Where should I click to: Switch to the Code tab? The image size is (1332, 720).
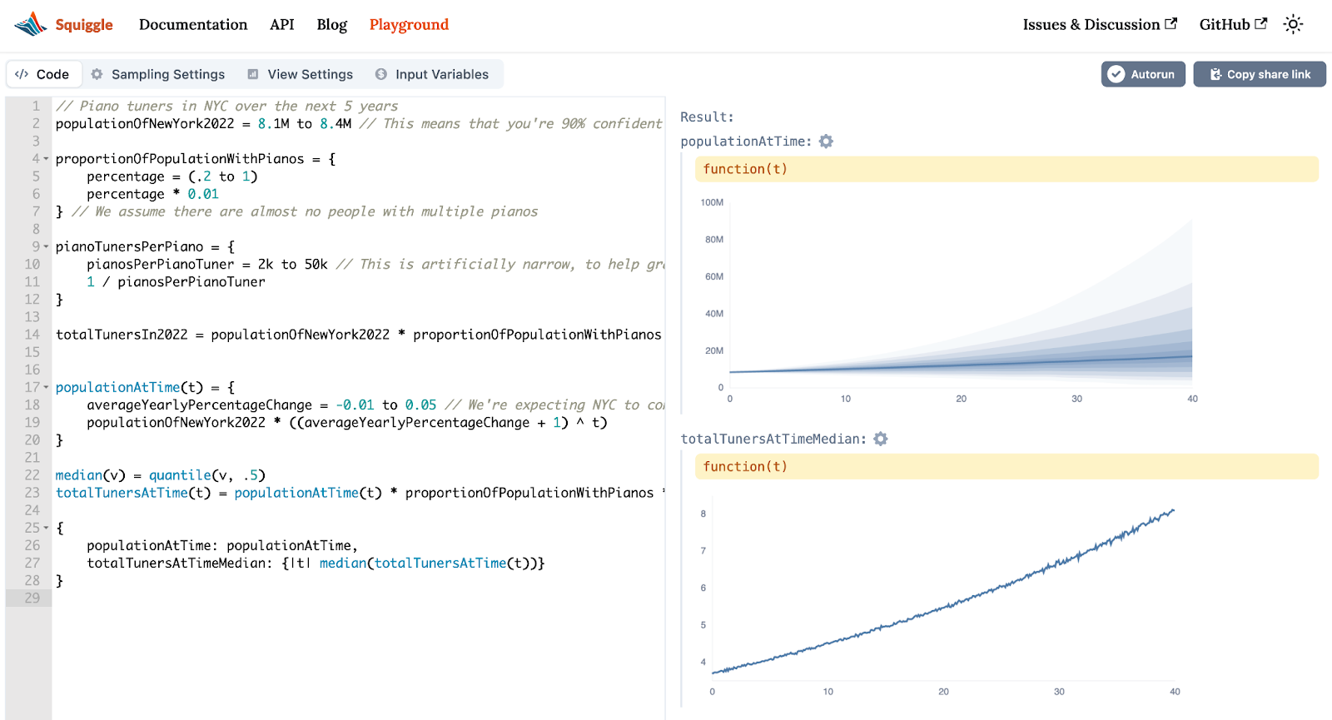(x=43, y=74)
